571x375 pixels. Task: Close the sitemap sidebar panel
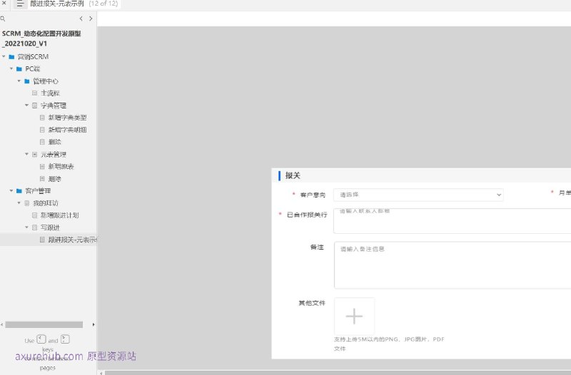tap(4, 3)
